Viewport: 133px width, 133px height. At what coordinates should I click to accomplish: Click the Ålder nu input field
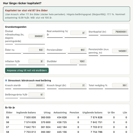pyautogui.click(x=37, y=50)
